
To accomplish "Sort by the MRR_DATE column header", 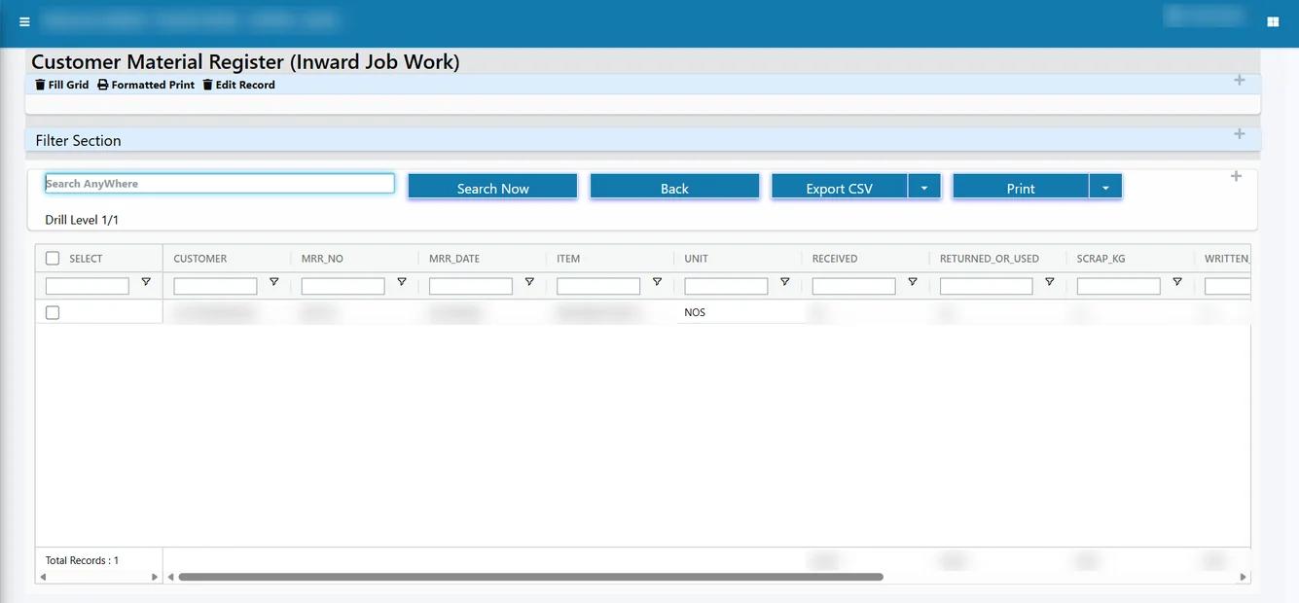I will coord(454,259).
